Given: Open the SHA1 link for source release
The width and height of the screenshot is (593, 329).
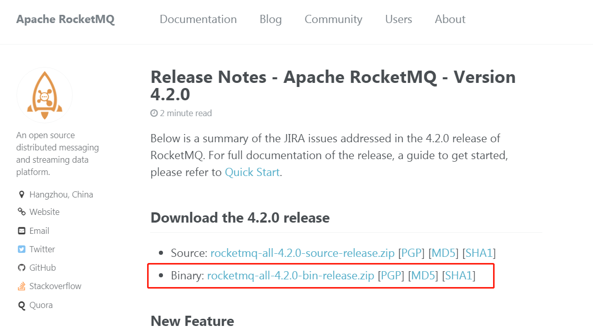Looking at the screenshot, I should pos(479,253).
